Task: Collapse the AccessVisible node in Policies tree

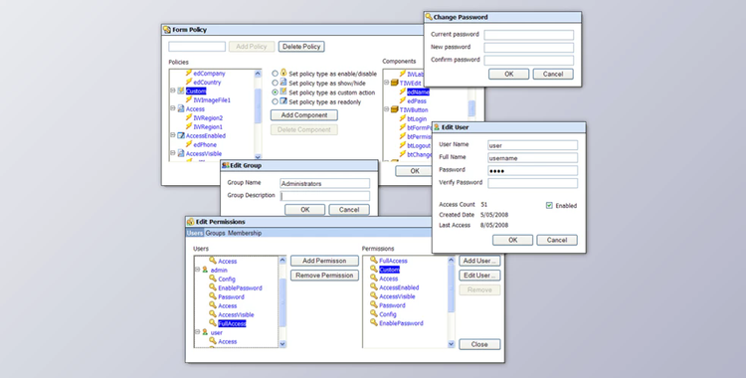Action: point(173,153)
